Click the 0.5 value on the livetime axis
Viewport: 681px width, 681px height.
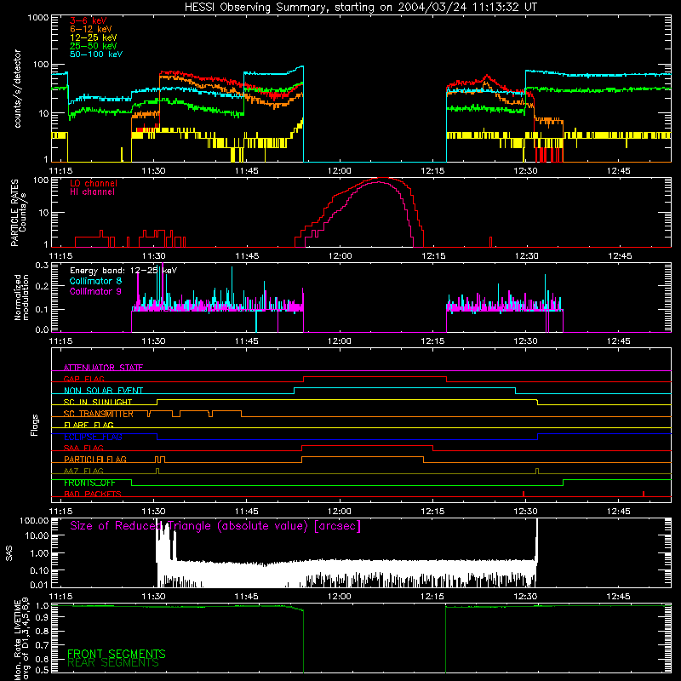(42, 670)
